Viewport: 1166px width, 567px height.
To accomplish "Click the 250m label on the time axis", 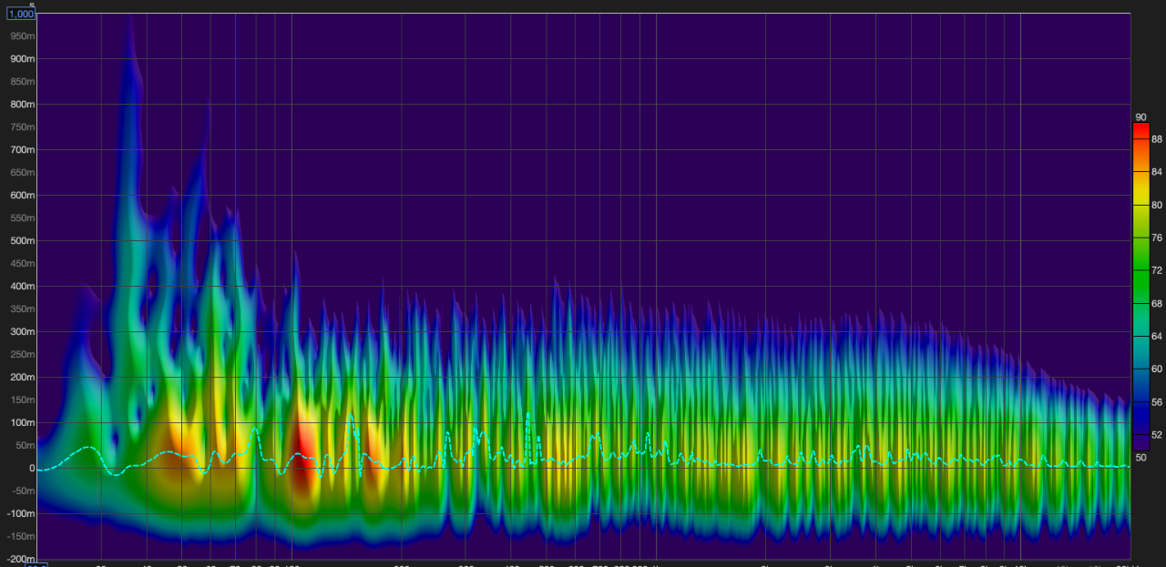I will click(x=22, y=354).
